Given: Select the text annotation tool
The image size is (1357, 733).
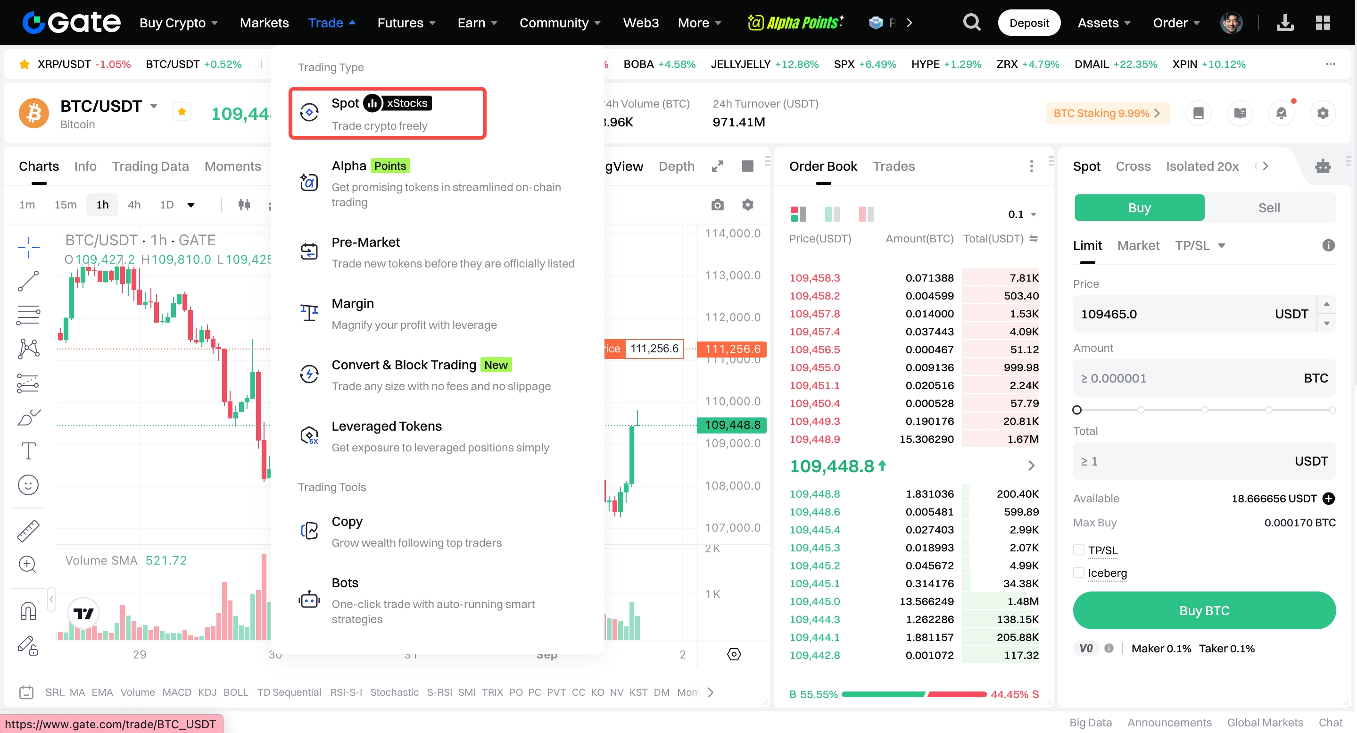Looking at the screenshot, I should [28, 451].
